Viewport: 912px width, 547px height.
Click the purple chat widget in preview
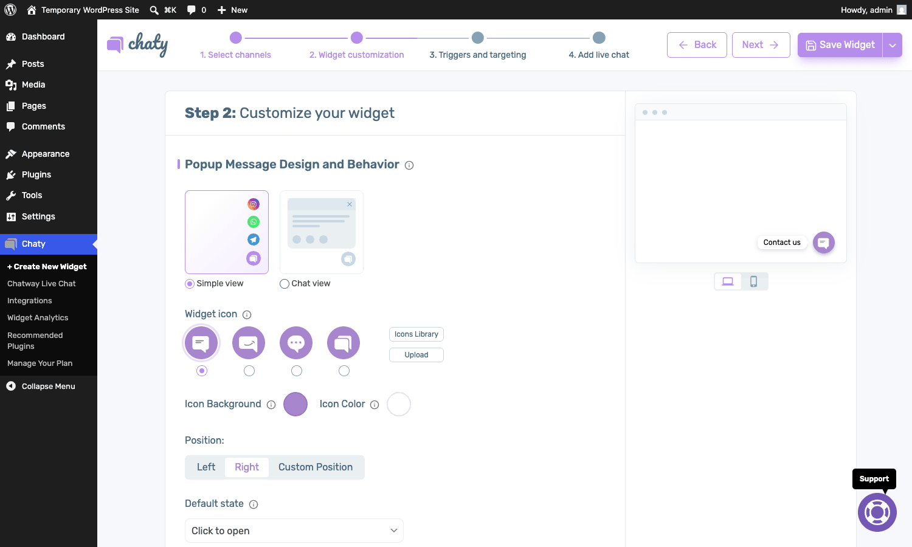tap(824, 243)
